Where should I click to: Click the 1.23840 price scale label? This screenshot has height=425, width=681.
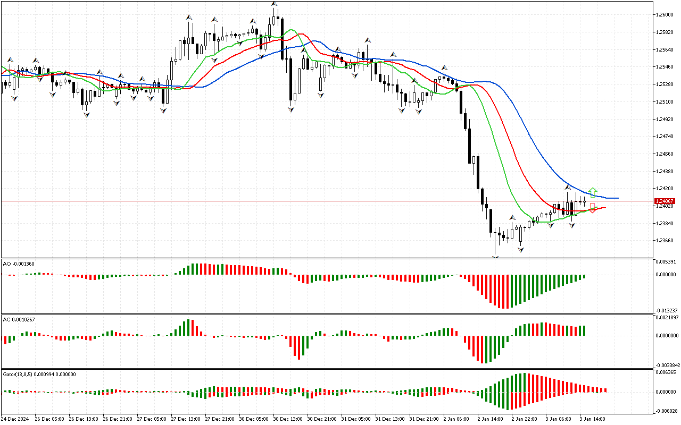point(666,224)
